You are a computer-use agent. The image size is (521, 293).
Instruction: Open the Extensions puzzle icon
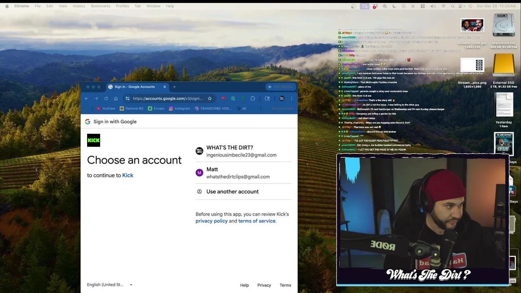[253, 98]
